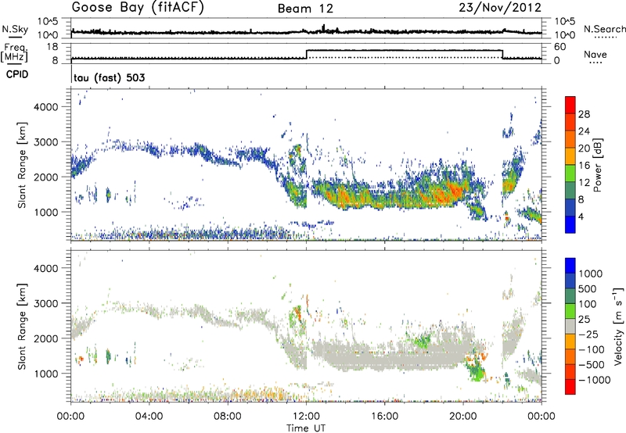This screenshot has height=433, width=626.
Task: Click '1000' on velocity panel range axis
Action: point(46,374)
